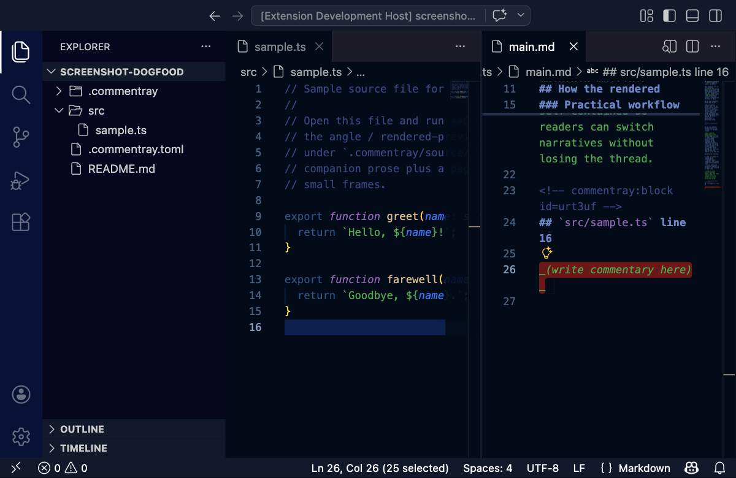Go forward with the right arrow
The image size is (736, 478).
pyautogui.click(x=238, y=16)
